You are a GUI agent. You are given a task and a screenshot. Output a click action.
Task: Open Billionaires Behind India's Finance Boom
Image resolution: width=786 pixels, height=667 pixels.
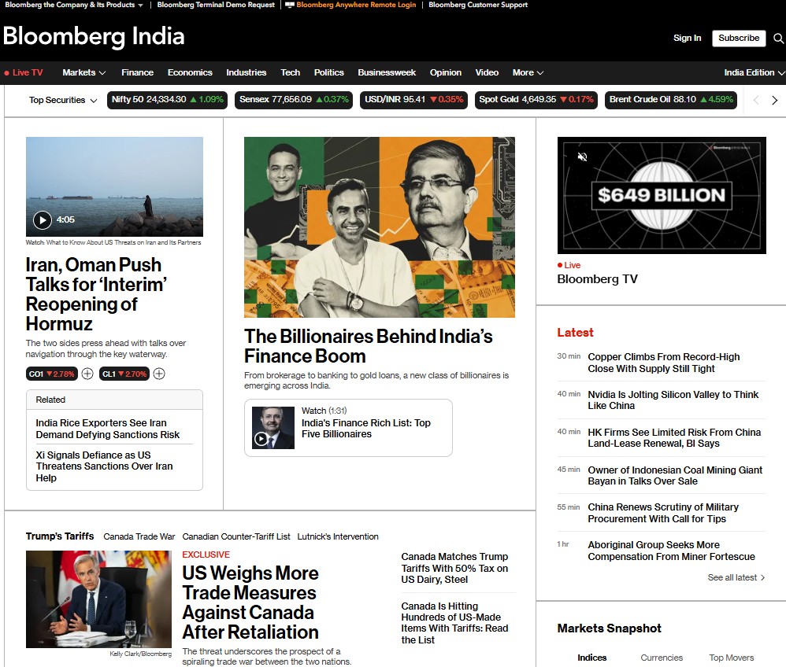[369, 346]
